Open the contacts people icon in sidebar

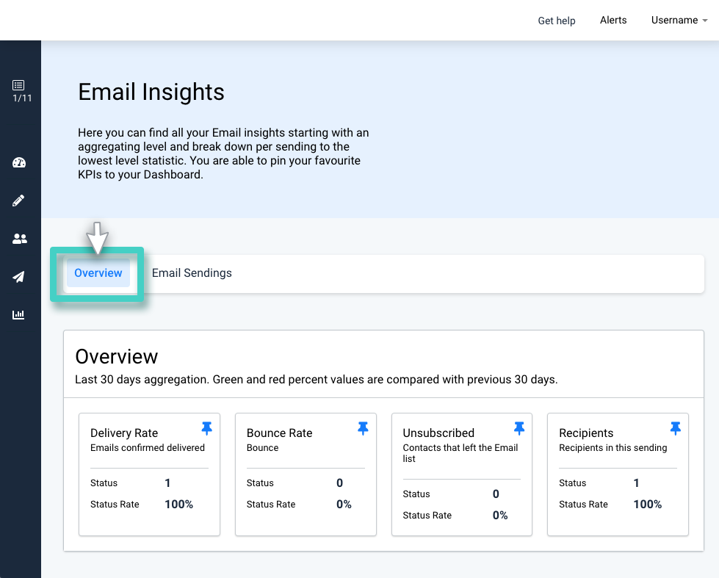click(19, 239)
